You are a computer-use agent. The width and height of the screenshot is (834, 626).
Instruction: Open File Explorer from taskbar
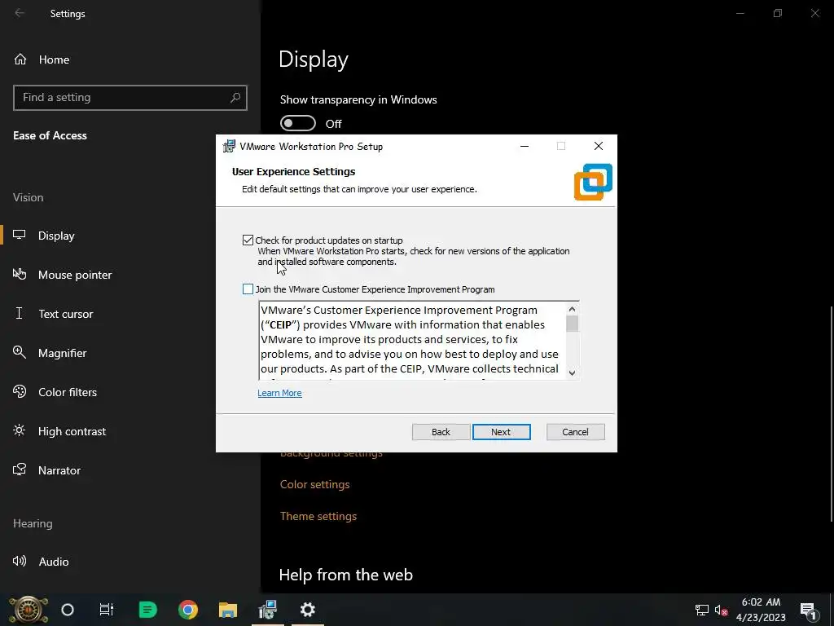click(x=228, y=610)
